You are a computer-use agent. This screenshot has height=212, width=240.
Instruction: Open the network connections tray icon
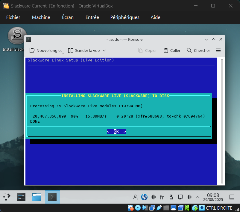(180, 197)
